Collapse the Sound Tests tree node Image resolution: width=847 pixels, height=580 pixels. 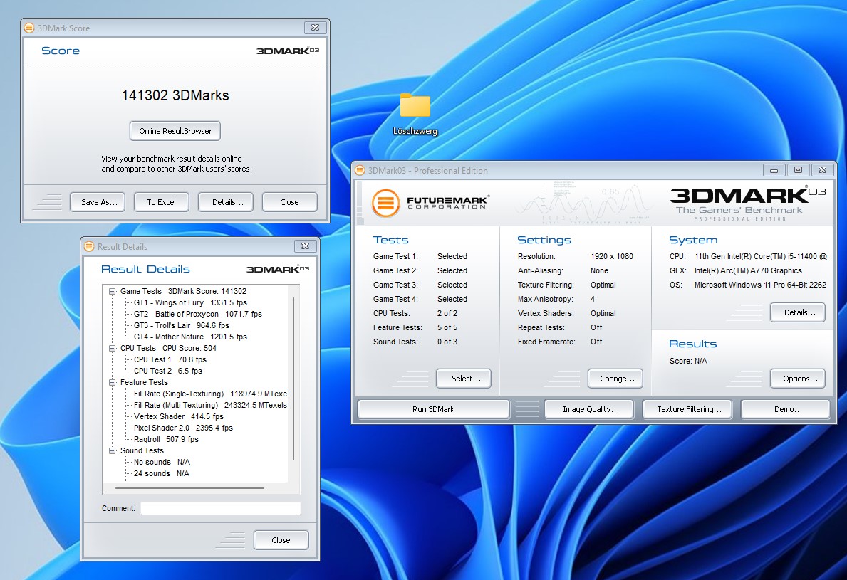tap(113, 451)
